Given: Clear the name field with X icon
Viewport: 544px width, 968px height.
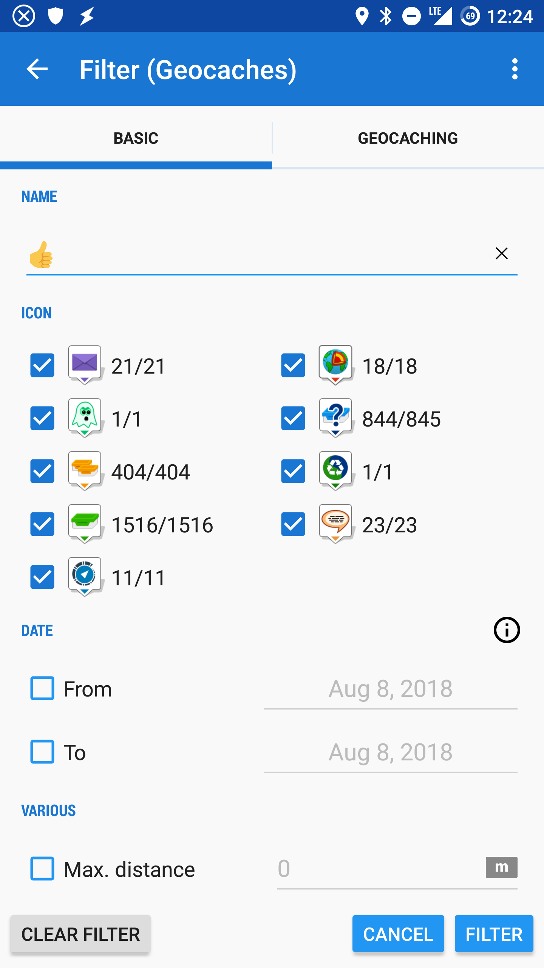Looking at the screenshot, I should (501, 253).
